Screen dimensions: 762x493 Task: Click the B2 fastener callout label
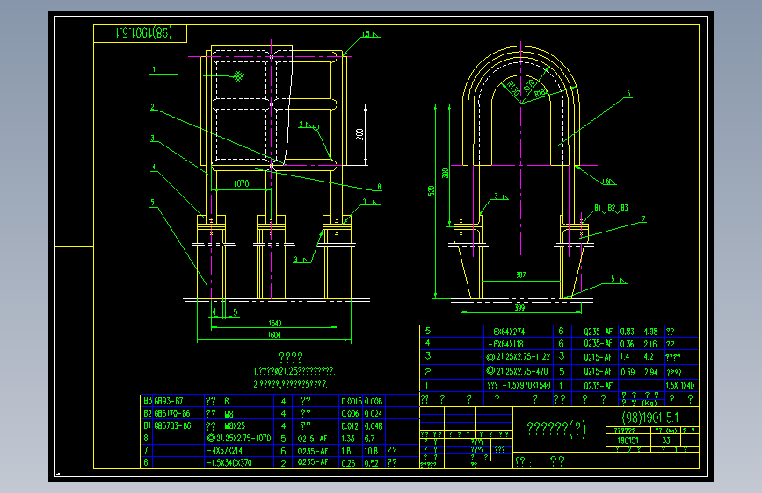[x=611, y=208]
